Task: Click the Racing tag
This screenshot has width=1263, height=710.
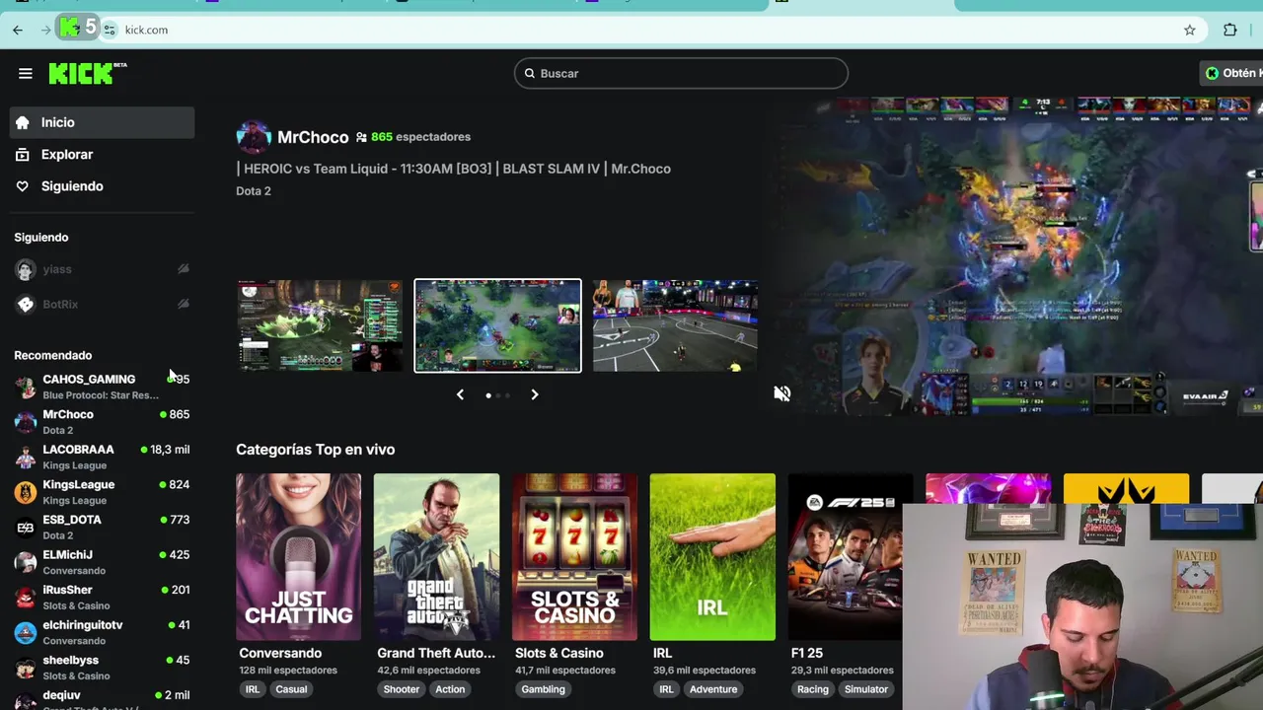Action: (x=813, y=689)
